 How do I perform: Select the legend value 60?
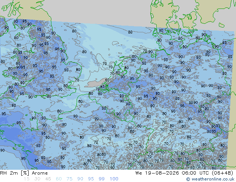click(x=59, y=179)
